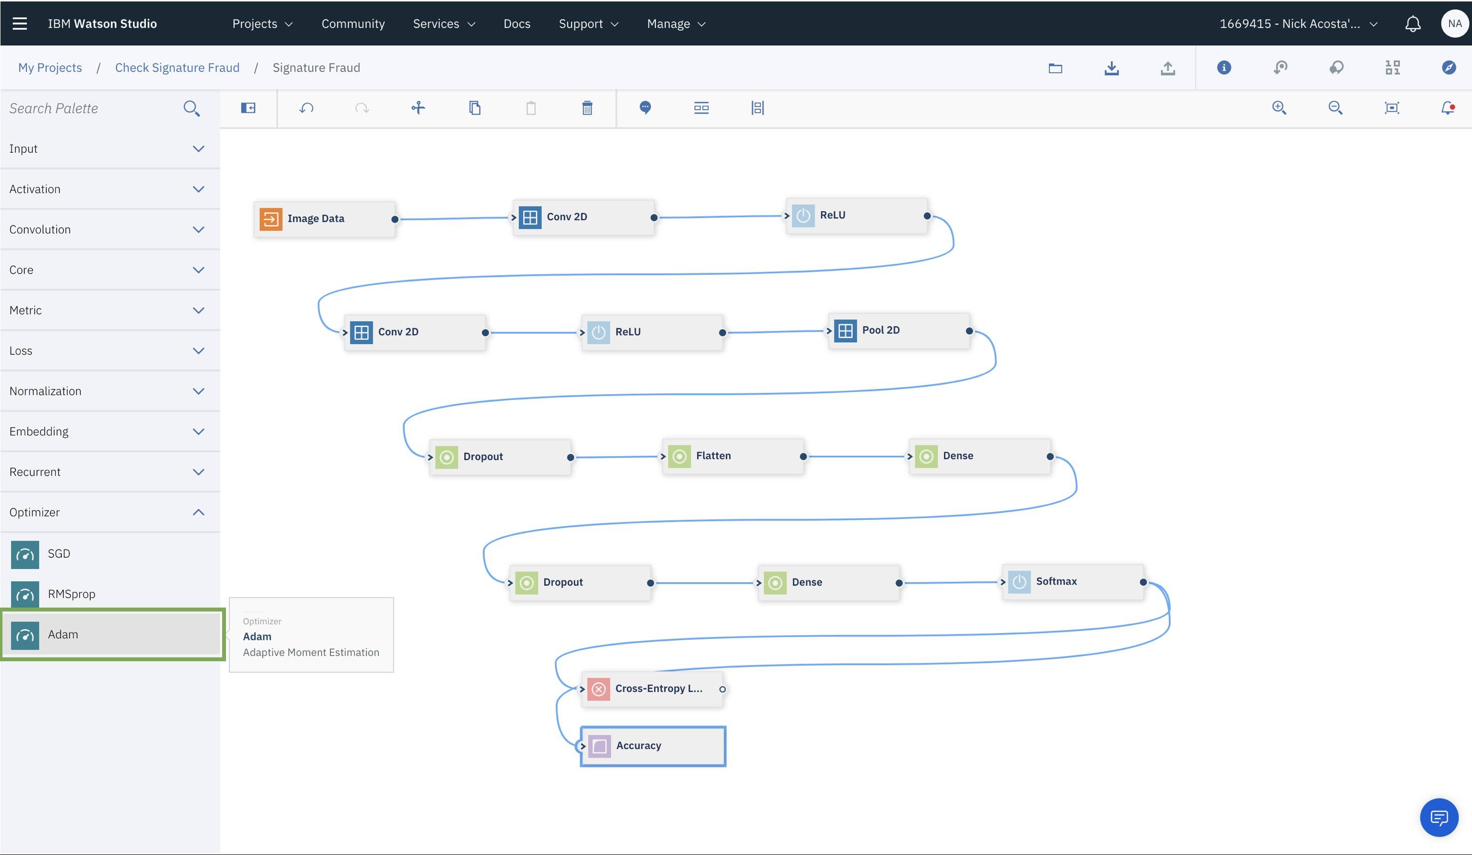Expand the Convolution palette category
The width and height of the screenshot is (1472, 855).
[110, 229]
